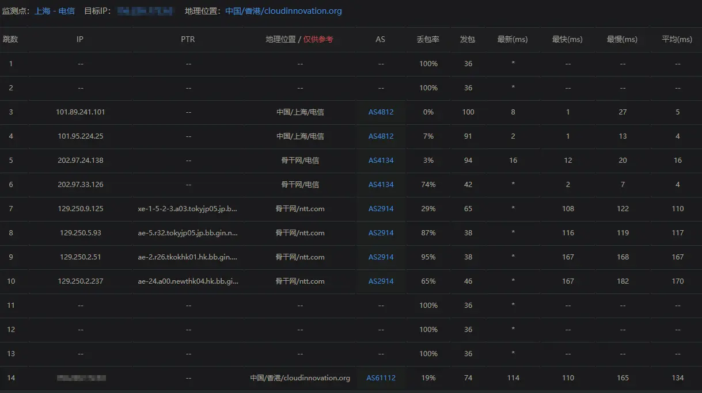This screenshot has height=393, width=702.
Task: Click IP address 101.89.241.101
Action: pos(81,112)
